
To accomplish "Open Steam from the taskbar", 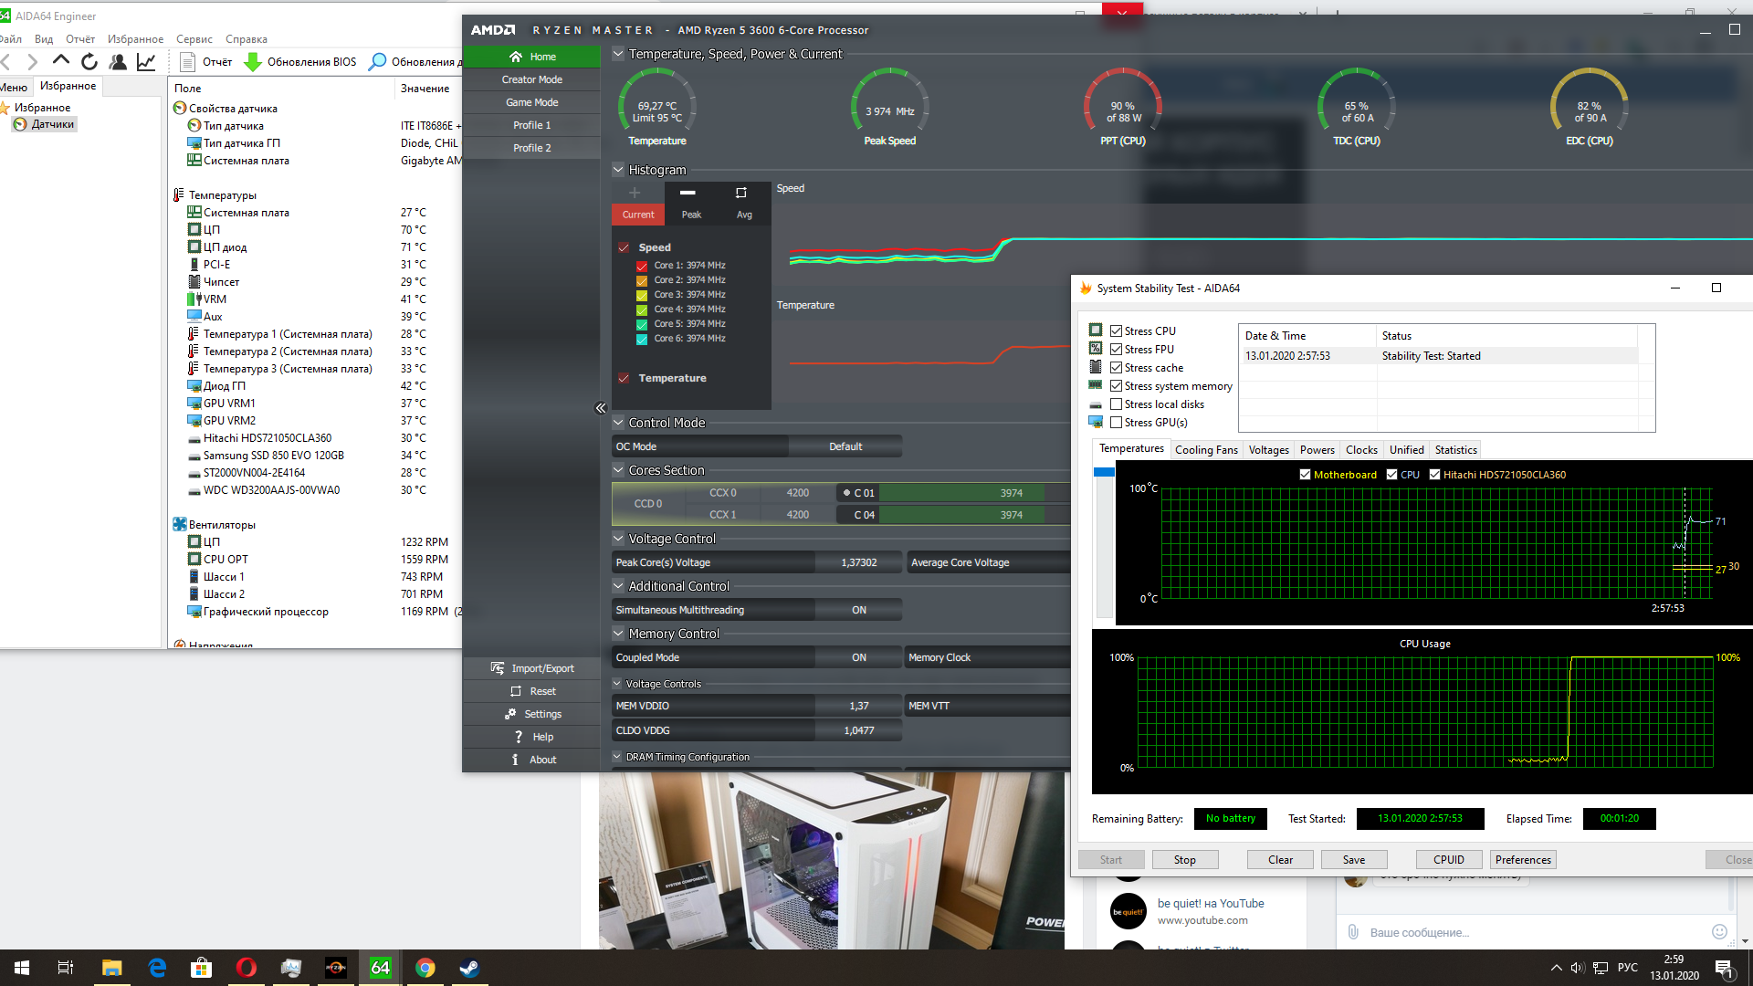I will (469, 968).
